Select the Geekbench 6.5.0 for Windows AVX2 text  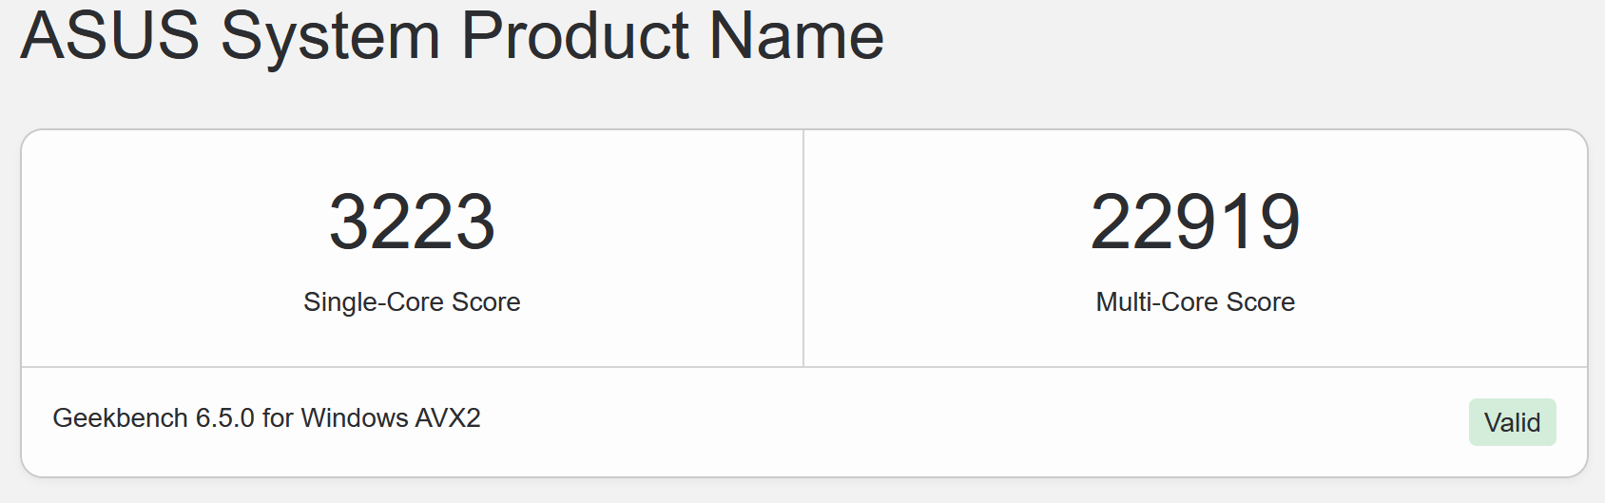tap(266, 418)
